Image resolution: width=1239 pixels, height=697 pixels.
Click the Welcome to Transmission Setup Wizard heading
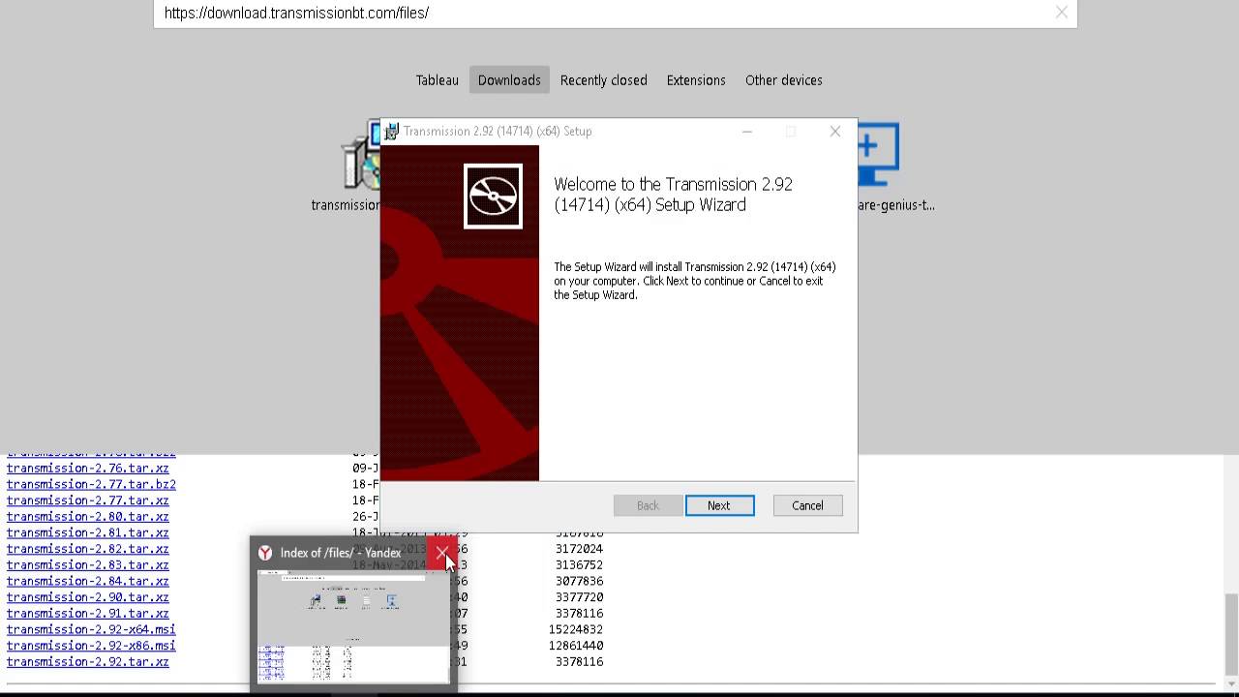point(674,195)
